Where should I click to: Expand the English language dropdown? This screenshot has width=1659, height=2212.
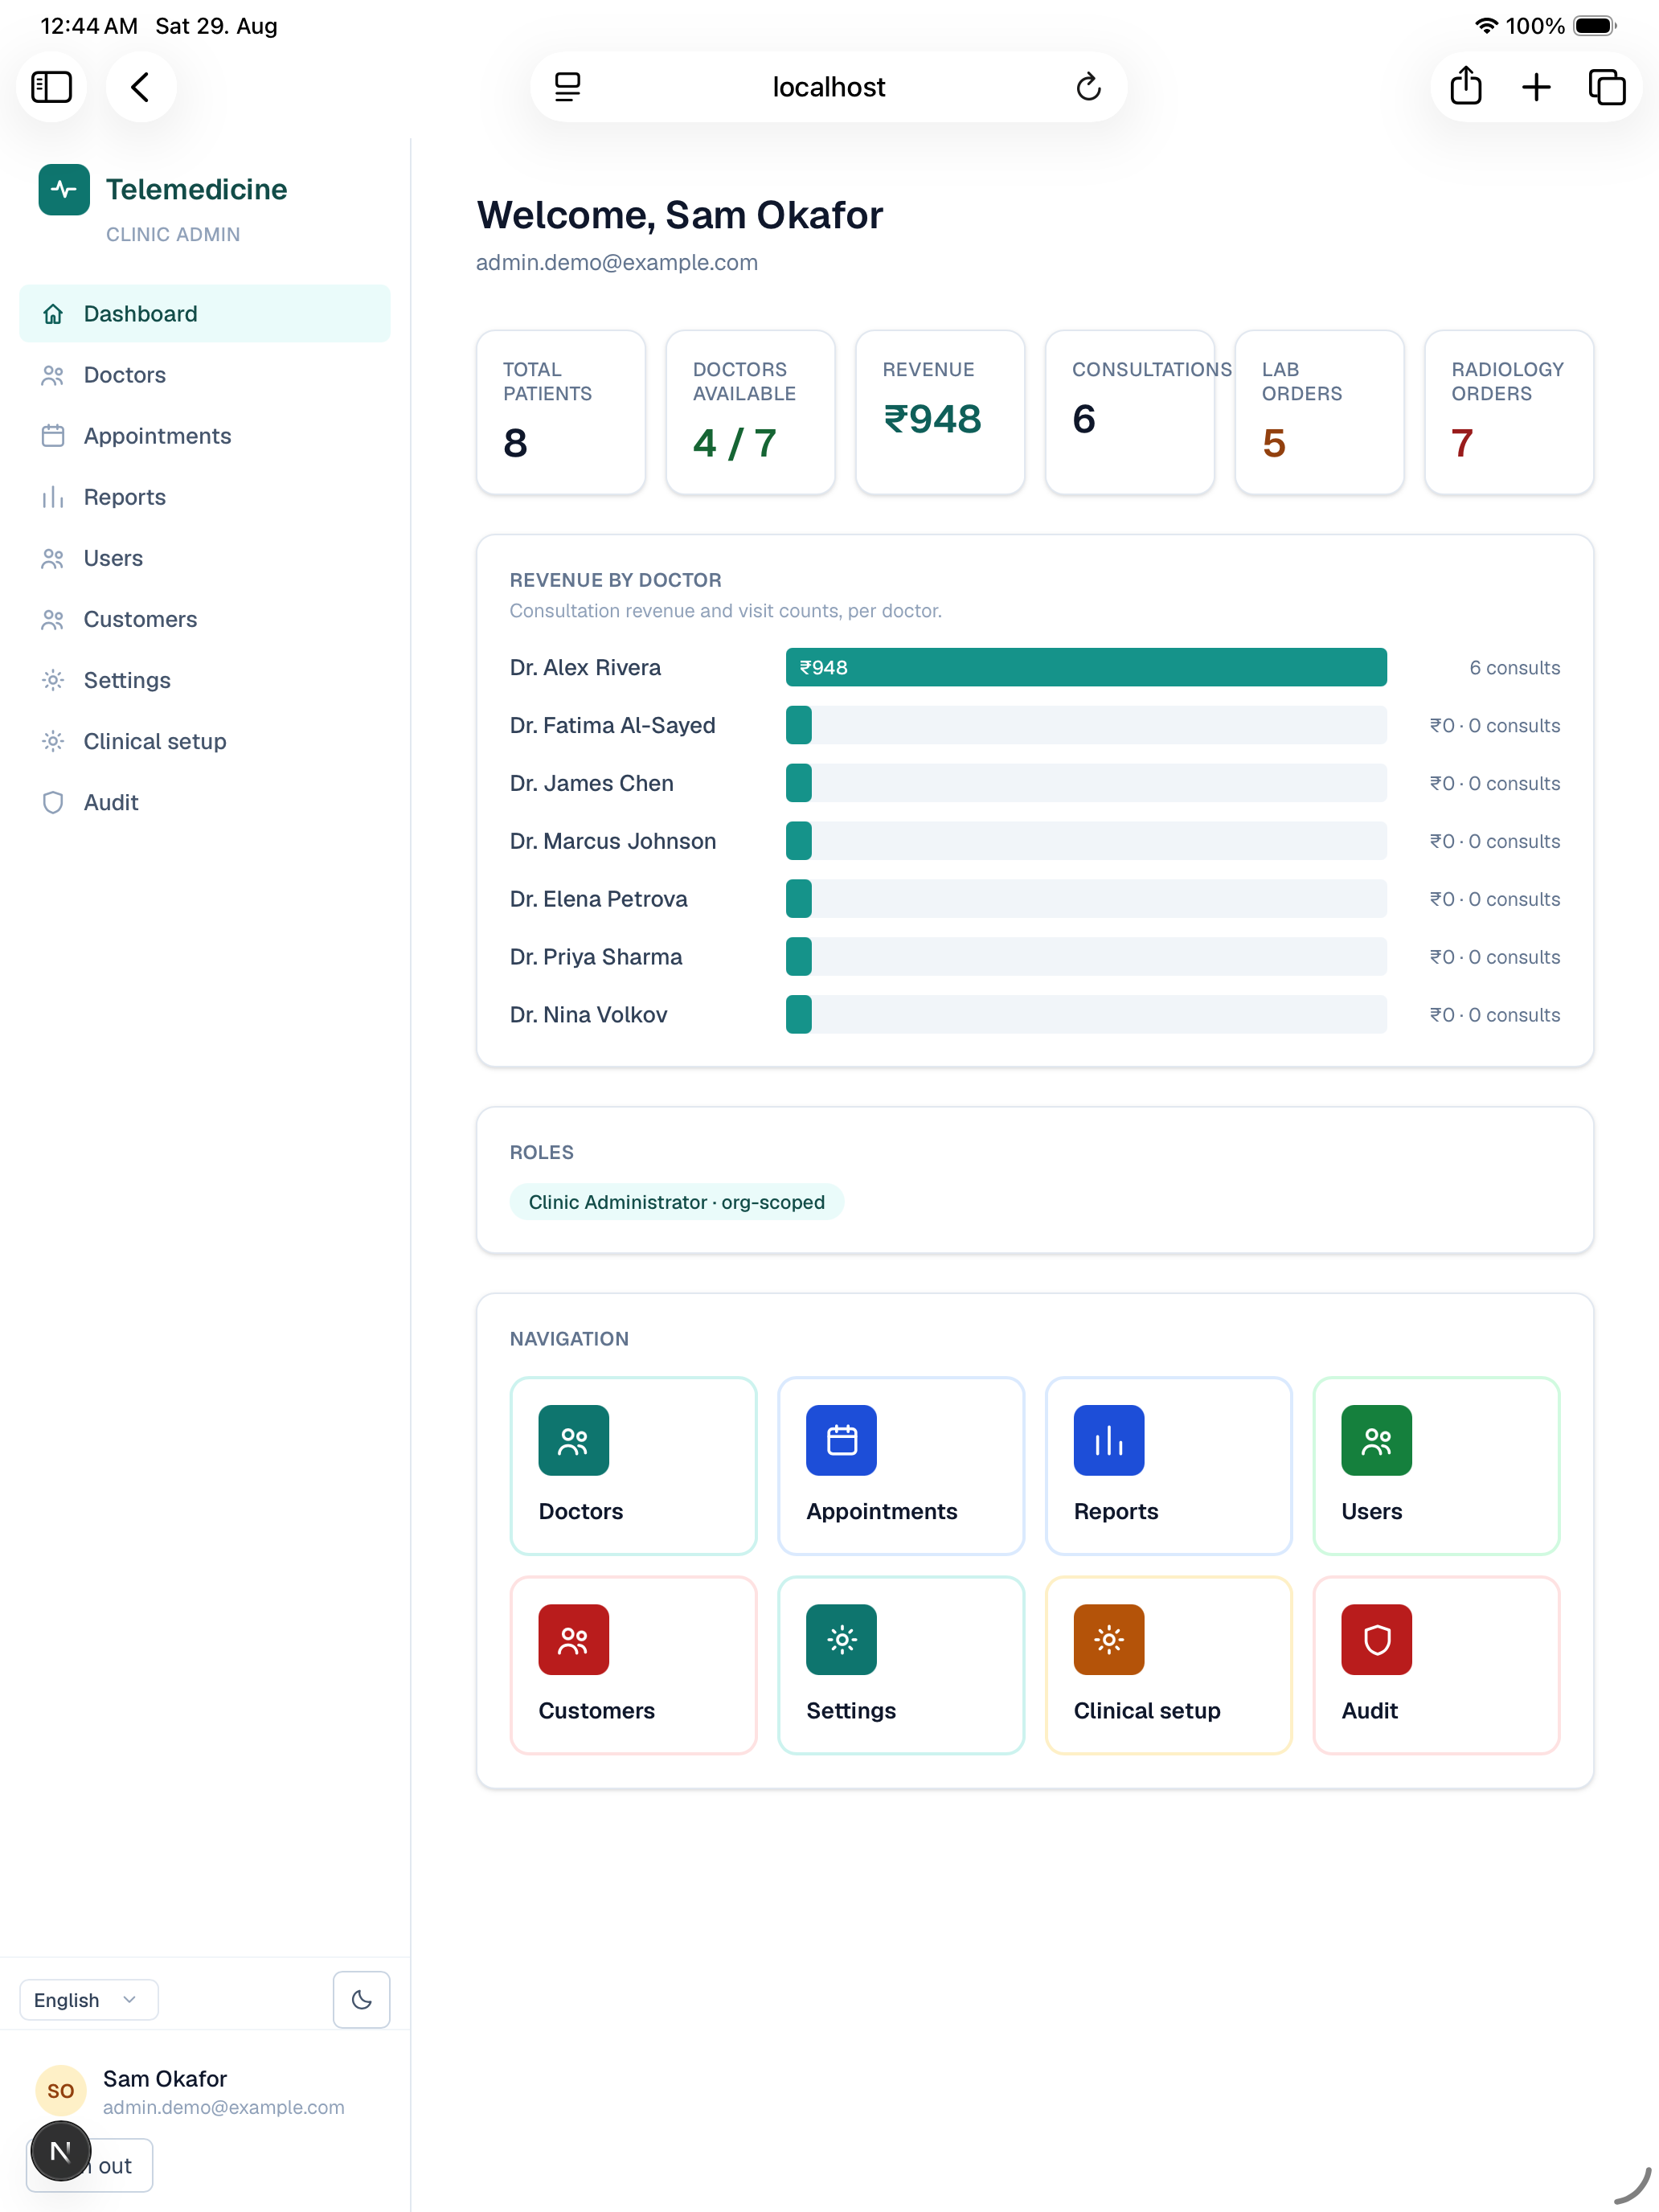pos(89,2000)
